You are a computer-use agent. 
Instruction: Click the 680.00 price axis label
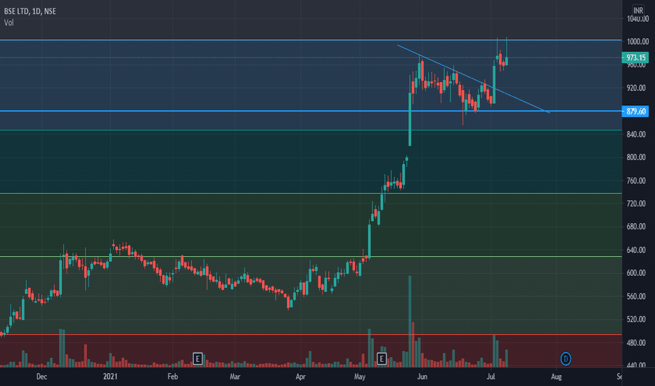click(x=636, y=227)
